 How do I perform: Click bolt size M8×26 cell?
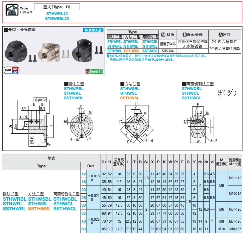[x=235, y=221]
